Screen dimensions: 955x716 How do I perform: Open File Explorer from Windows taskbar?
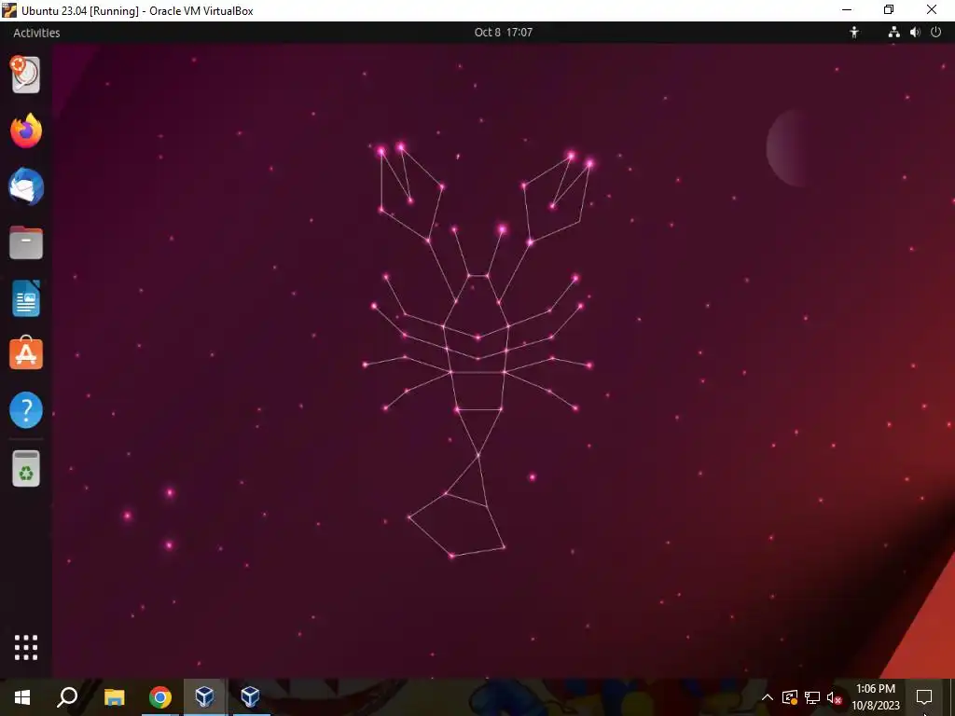114,697
